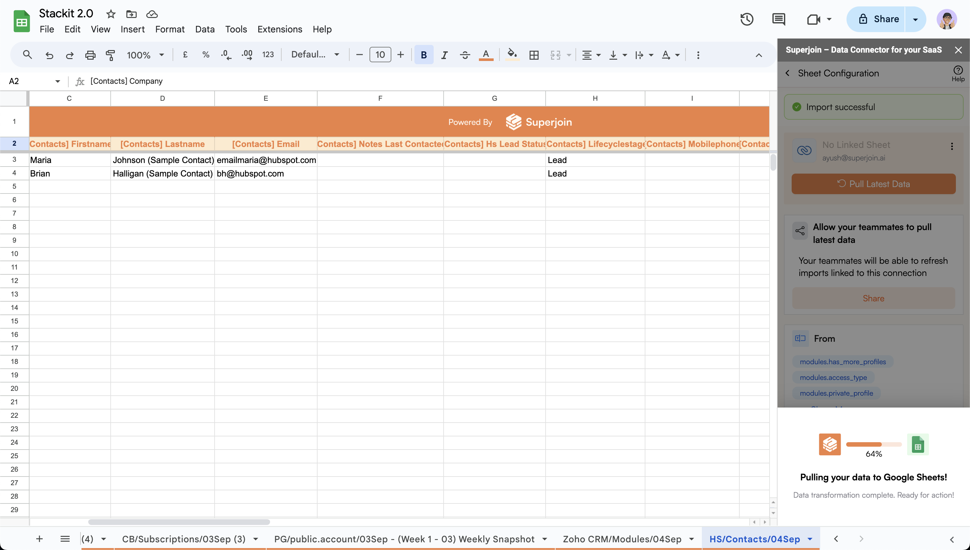Image resolution: width=970 pixels, height=550 pixels.
Task: Star the Stackit 2.0 document
Action: pyautogui.click(x=111, y=14)
